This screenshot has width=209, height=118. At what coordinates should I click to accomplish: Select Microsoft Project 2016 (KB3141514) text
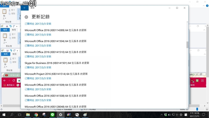(x=56, y=74)
